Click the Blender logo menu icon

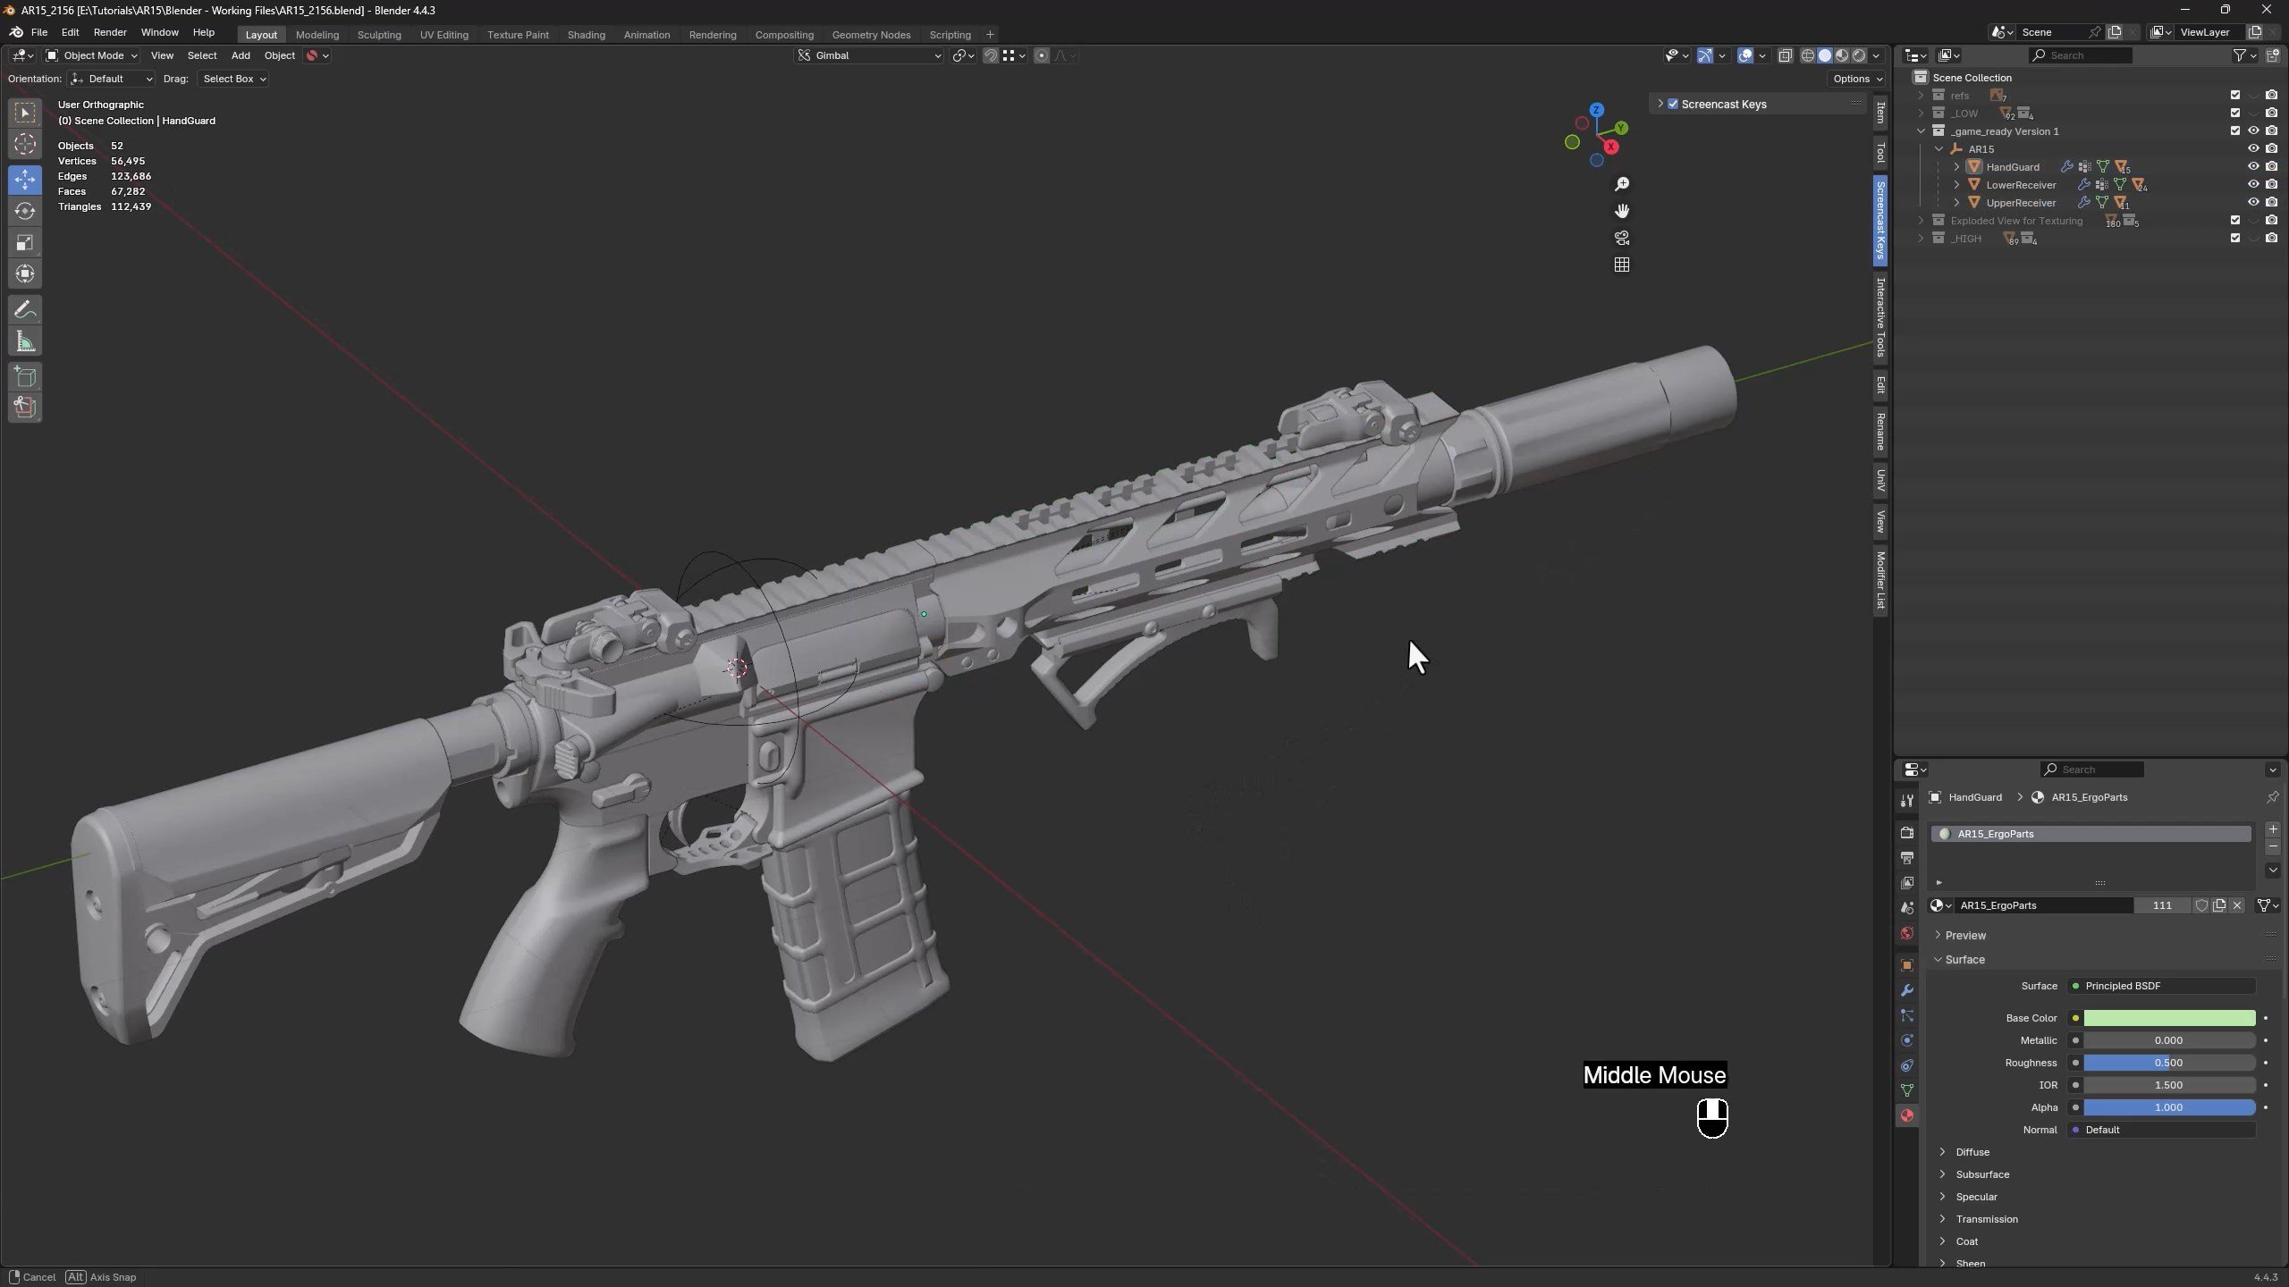[x=16, y=32]
